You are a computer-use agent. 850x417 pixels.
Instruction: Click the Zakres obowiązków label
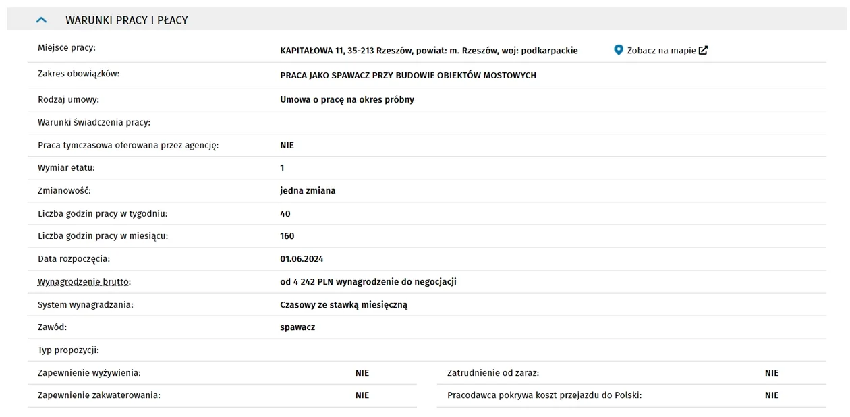point(78,74)
